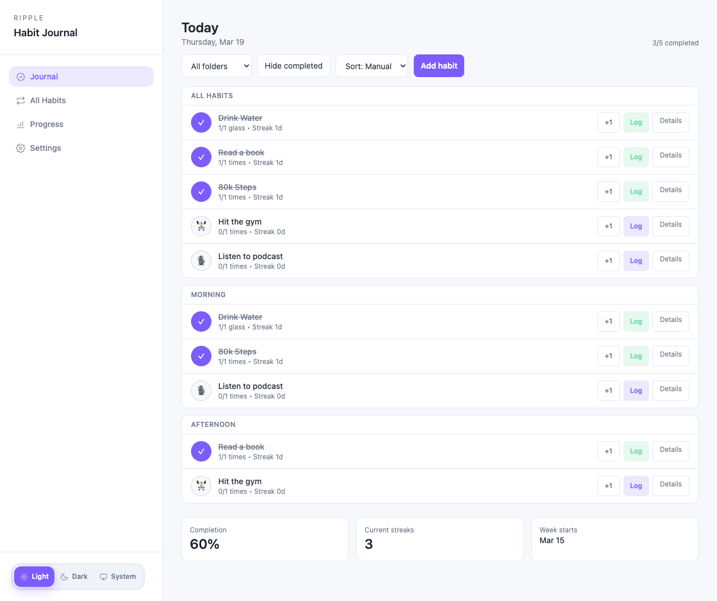Select the System theme monitor icon

coord(103,577)
